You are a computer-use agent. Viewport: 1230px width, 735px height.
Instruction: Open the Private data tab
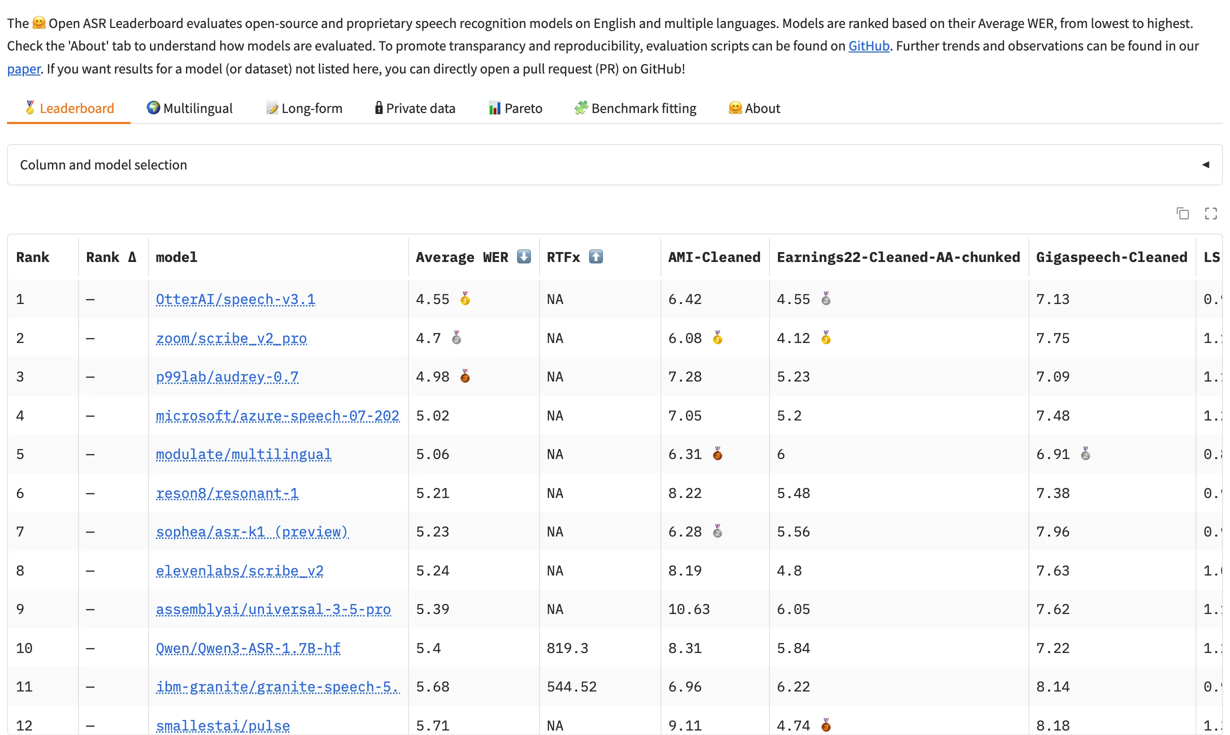point(415,108)
